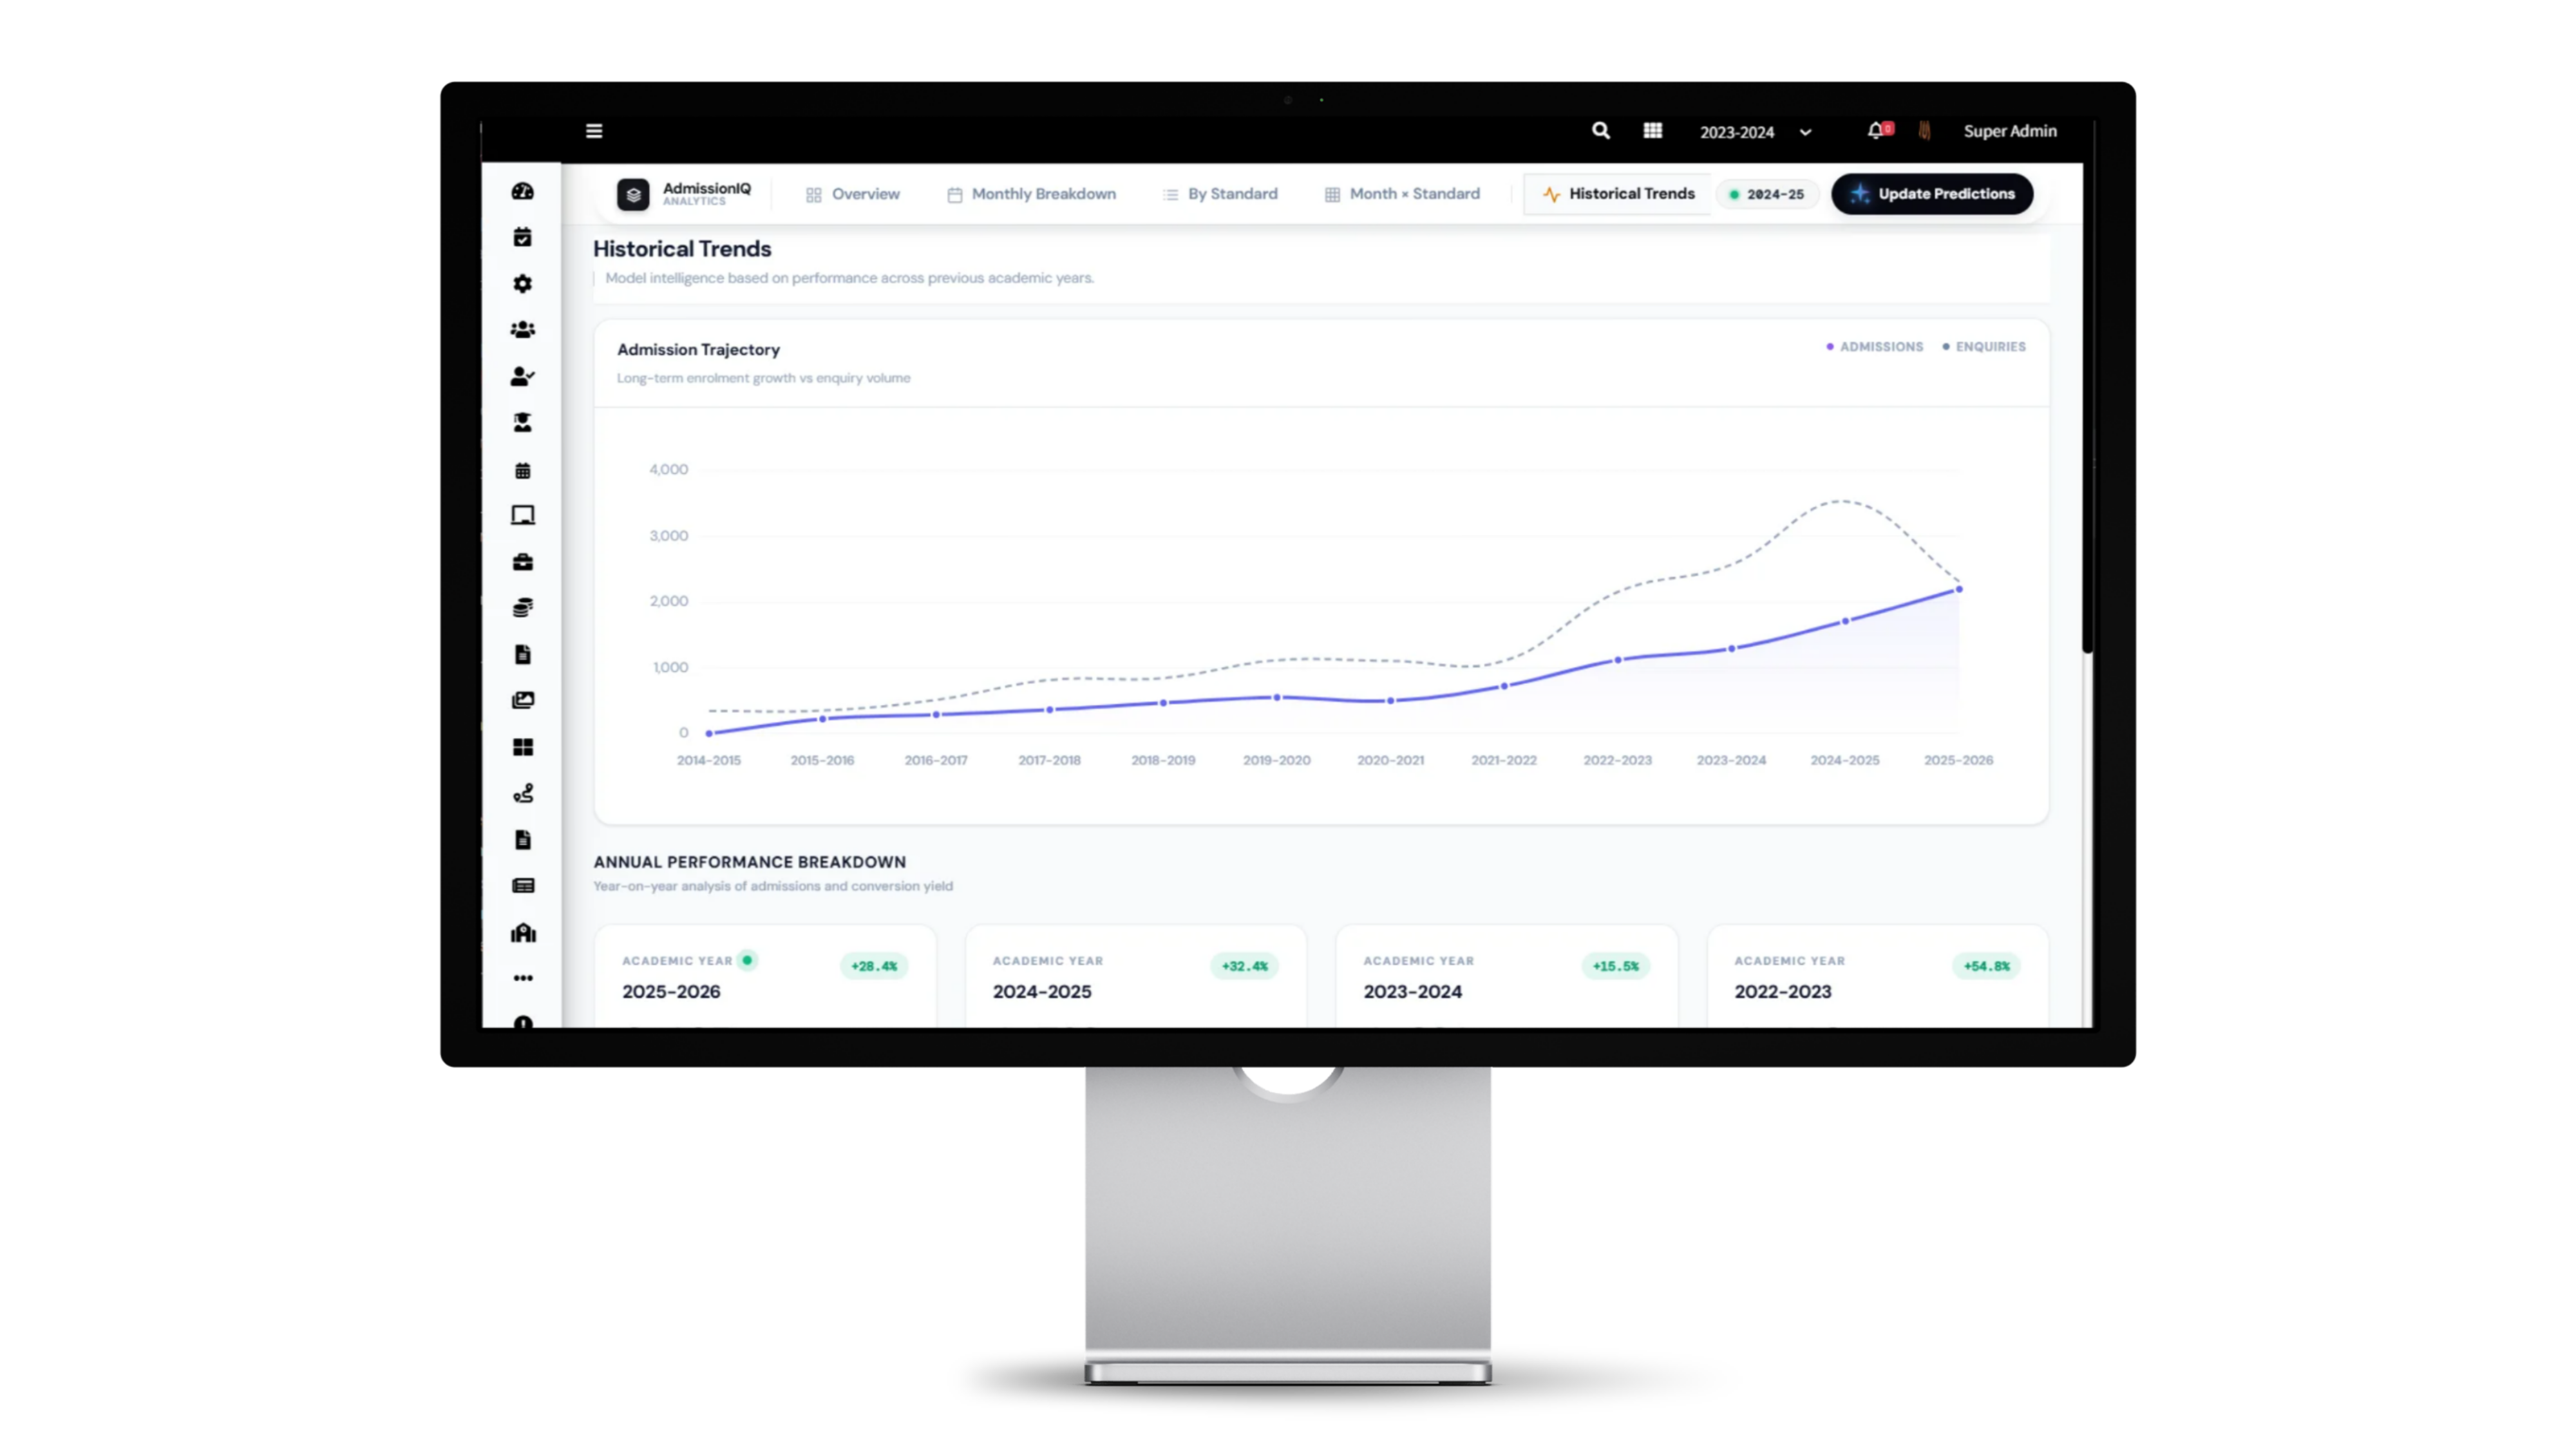The height and width of the screenshot is (1449, 2576).
Task: Open the school building sidebar icon
Action: tap(523, 933)
